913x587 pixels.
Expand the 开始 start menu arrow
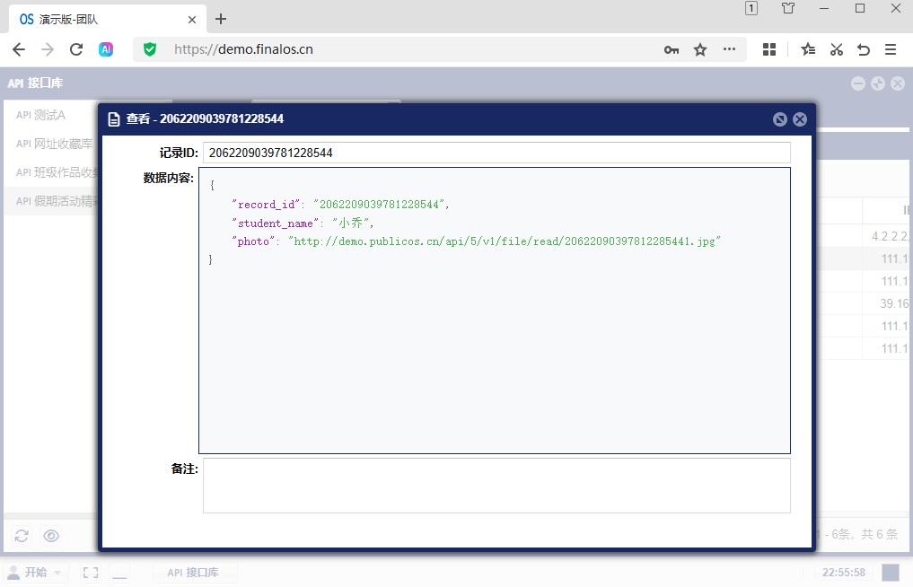(x=57, y=573)
